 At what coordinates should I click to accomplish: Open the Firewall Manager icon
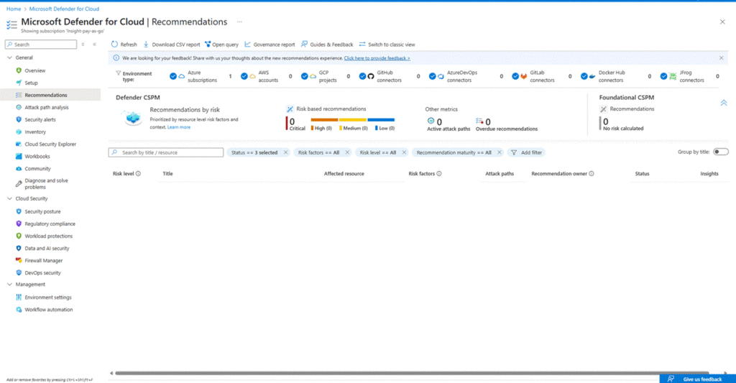(19, 261)
